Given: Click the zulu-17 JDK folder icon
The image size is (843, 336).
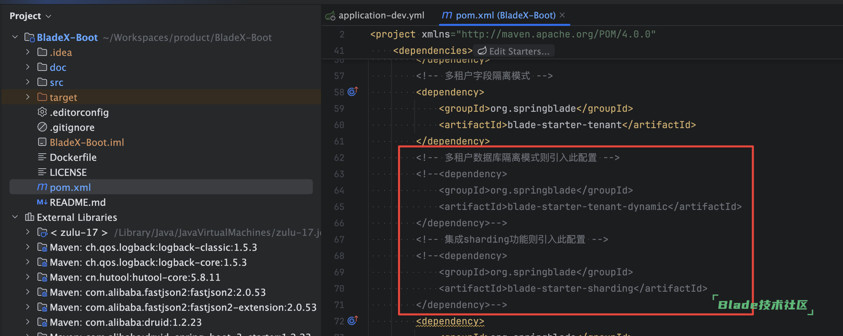Looking at the screenshot, I should pos(42,232).
